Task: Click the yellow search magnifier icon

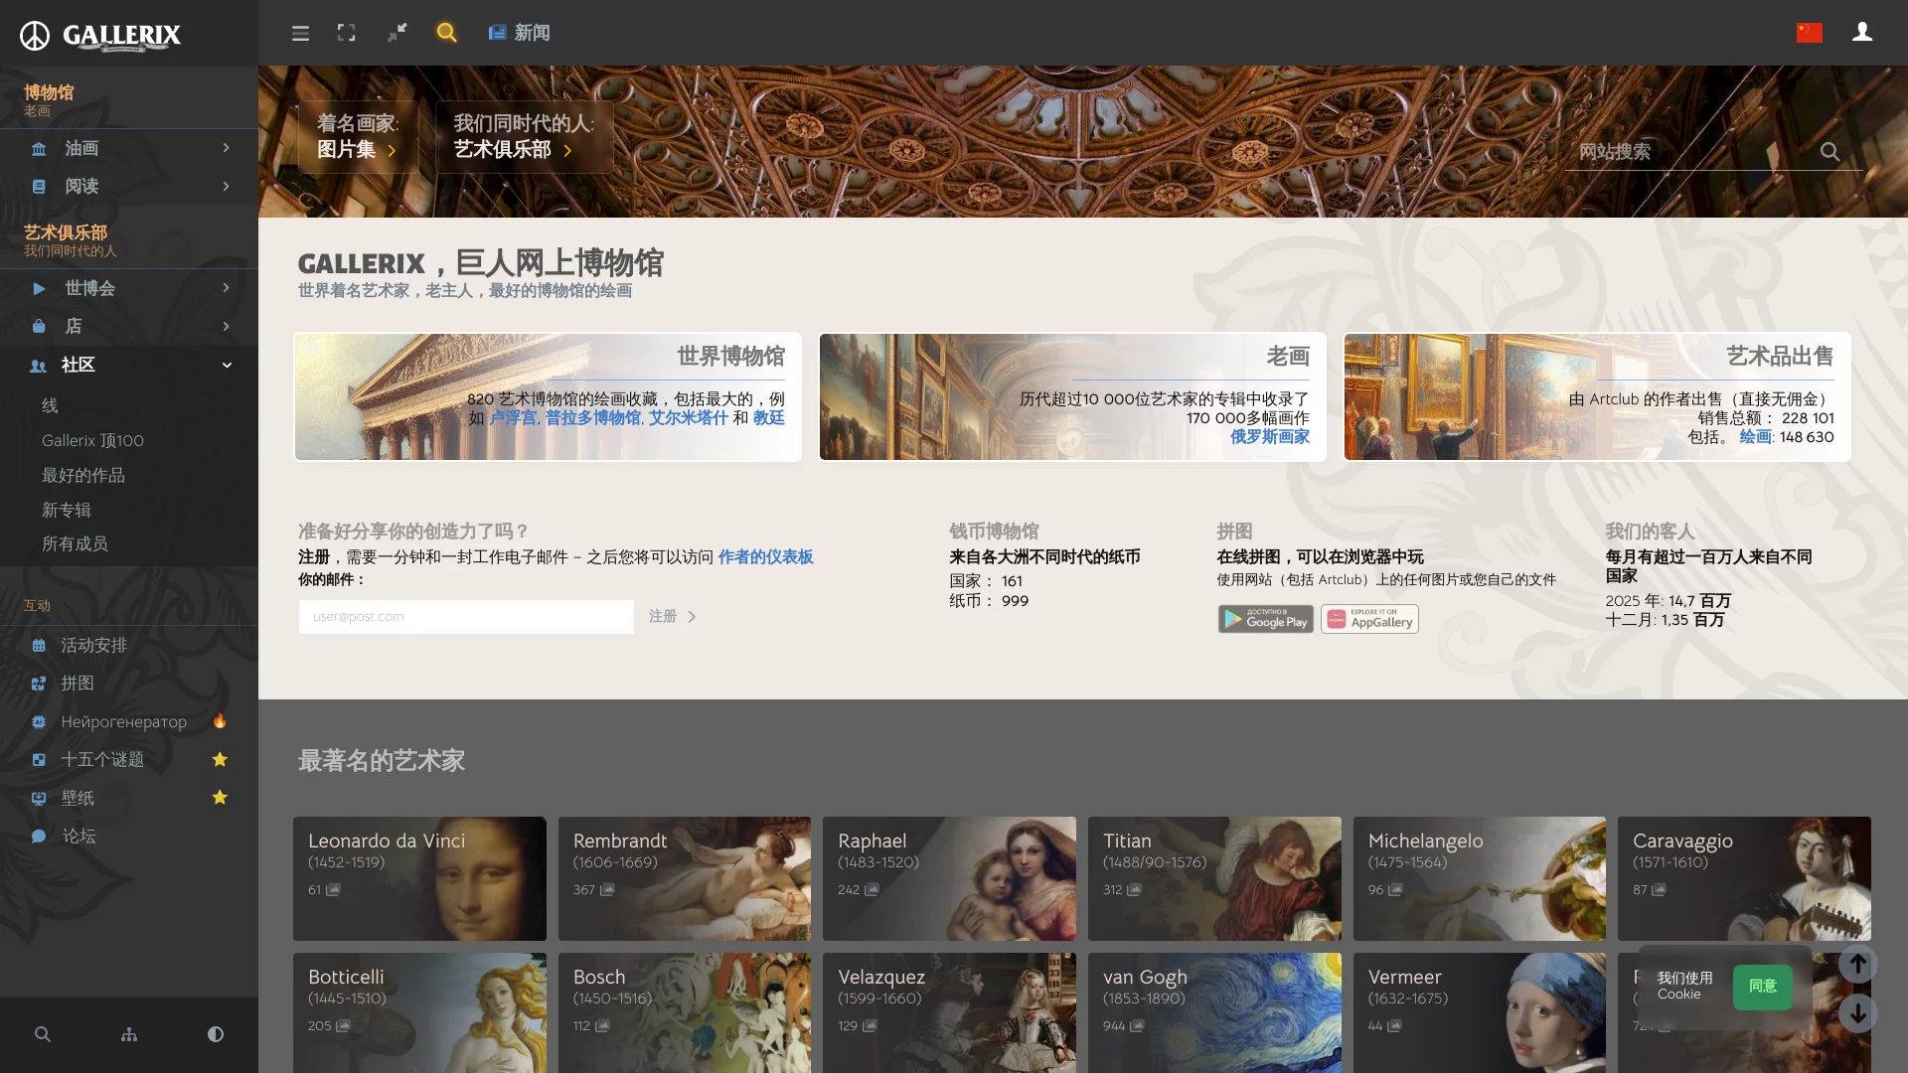Action: click(x=446, y=33)
